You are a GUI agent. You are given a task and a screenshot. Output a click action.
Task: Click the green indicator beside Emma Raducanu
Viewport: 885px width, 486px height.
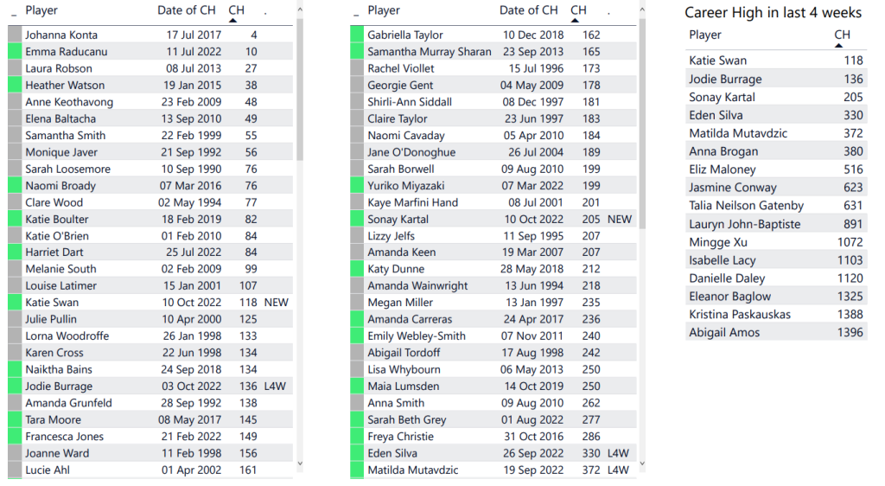pos(14,52)
